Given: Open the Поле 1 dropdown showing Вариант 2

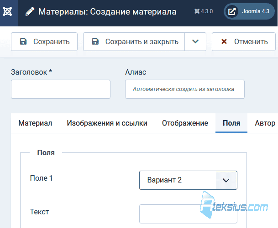Looking at the screenshot, I should coord(188,180).
